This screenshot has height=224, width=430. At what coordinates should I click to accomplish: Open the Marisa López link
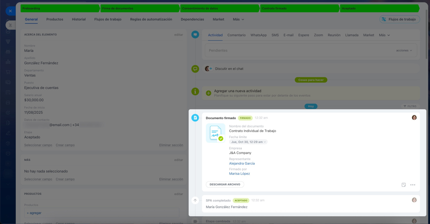(240, 174)
